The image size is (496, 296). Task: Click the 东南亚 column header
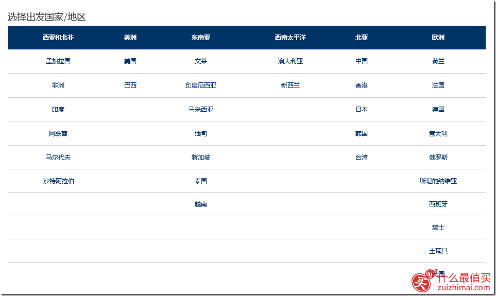coord(201,37)
